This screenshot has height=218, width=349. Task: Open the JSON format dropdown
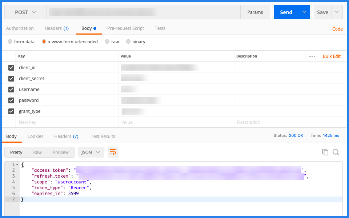[x=91, y=152]
